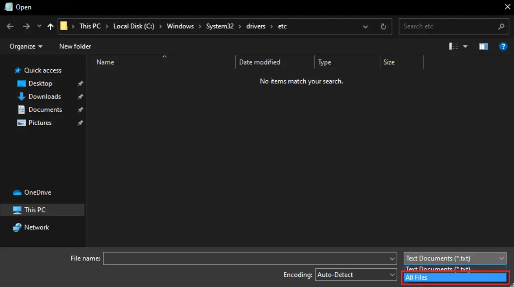Viewport: 514px width, 287px height.
Task: Select All Files from file type list
Action: [x=455, y=277]
